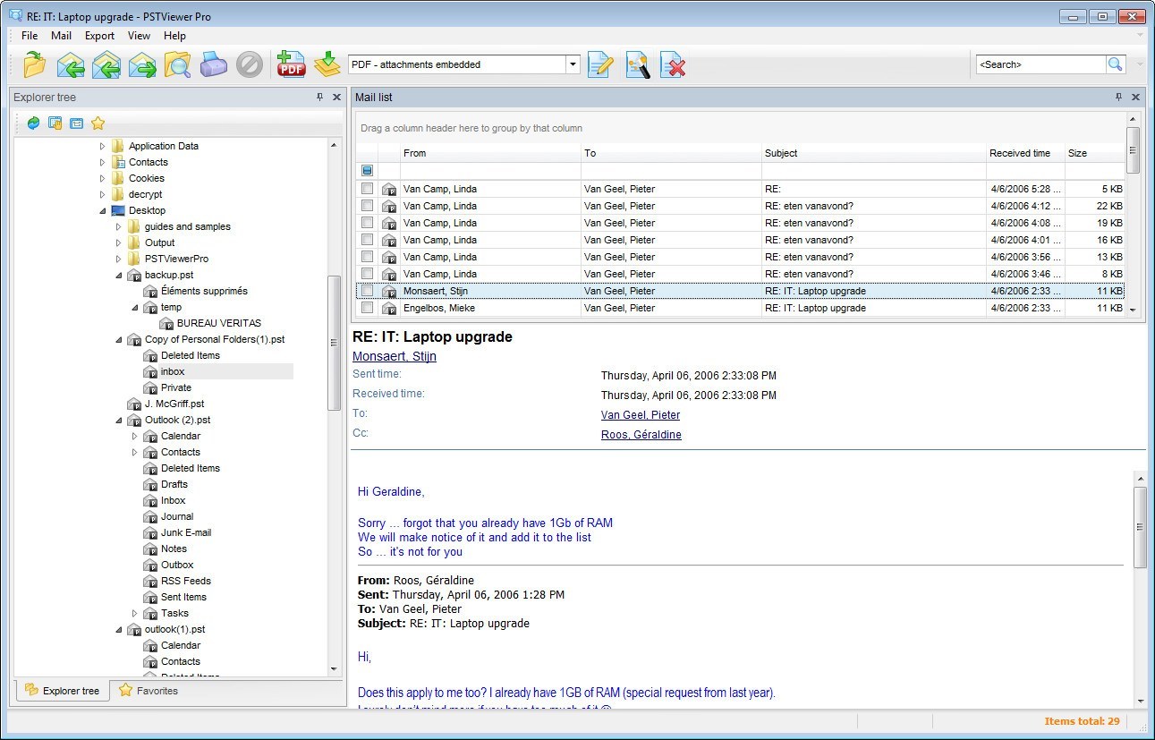Click the Open folder toolbar icon
1155x740 pixels.
pos(34,64)
